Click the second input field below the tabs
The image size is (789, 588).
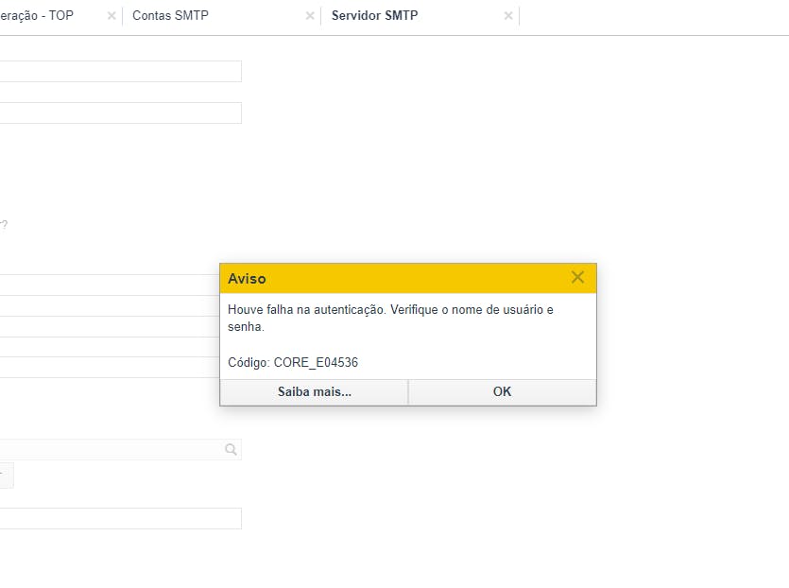tap(113, 113)
